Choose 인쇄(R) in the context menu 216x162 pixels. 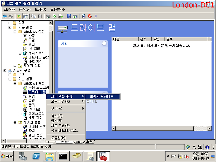pyautogui.click(x=66, y=121)
